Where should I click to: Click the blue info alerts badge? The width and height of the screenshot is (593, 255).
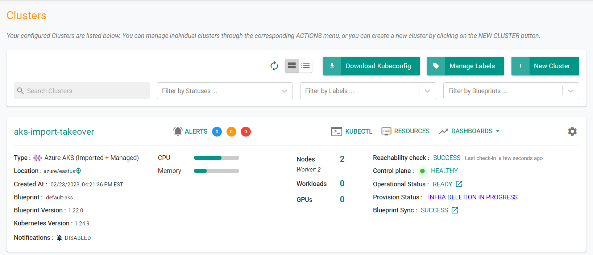[x=217, y=131]
